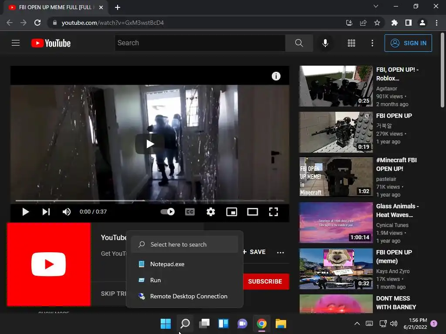Bookmark this page with the star
446x334 pixels.
point(377,23)
